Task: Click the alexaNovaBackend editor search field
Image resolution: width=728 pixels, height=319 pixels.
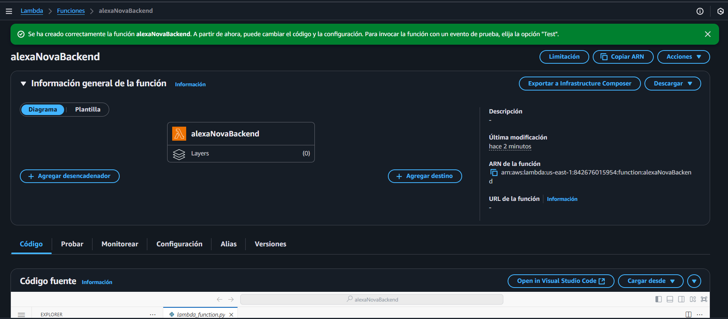Action: pos(372,299)
